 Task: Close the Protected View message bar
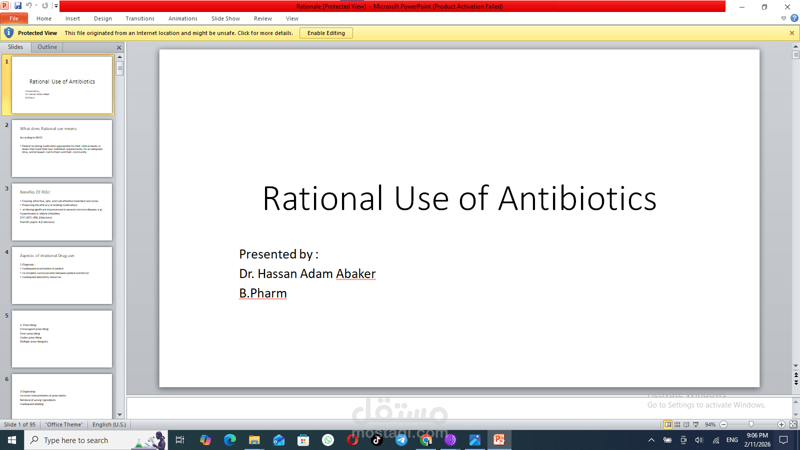792,33
